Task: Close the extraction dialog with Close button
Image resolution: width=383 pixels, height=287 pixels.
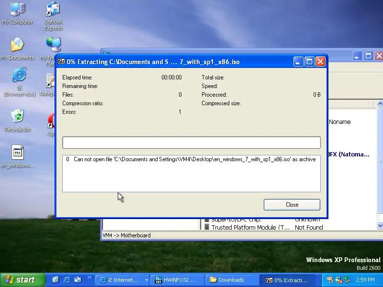Action: click(x=292, y=205)
